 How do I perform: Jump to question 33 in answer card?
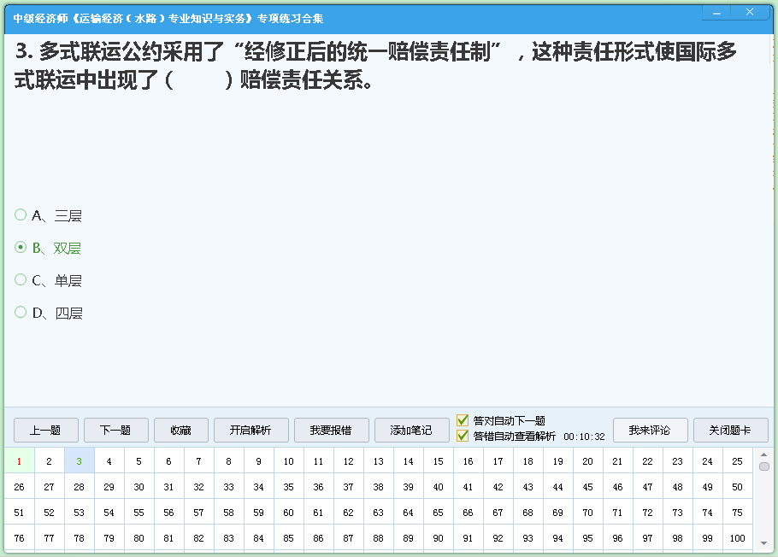[x=228, y=487]
